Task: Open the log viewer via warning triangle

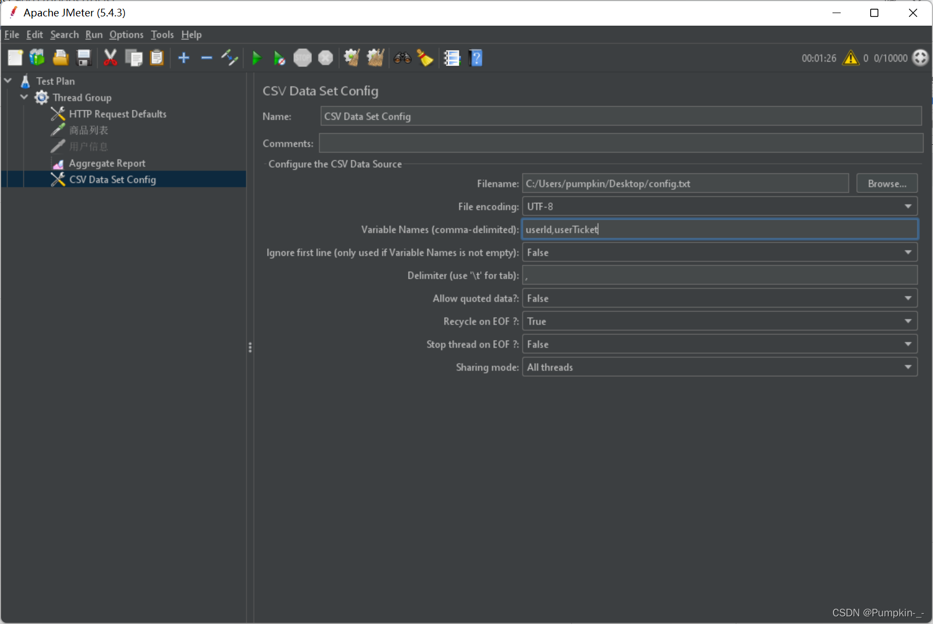Action: click(851, 58)
